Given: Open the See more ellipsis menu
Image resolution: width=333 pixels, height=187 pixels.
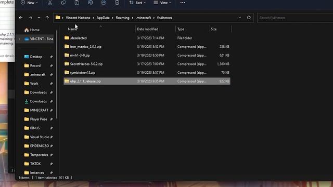Looking at the screenshot, I should click(x=183, y=3).
